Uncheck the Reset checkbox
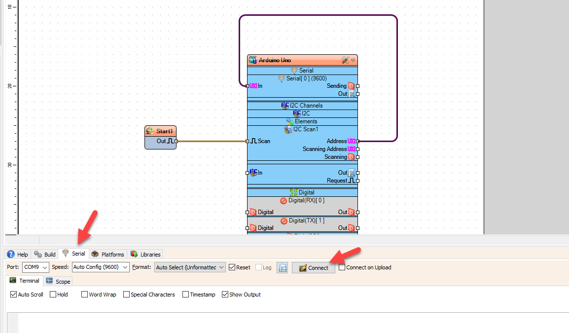 pyautogui.click(x=232, y=267)
